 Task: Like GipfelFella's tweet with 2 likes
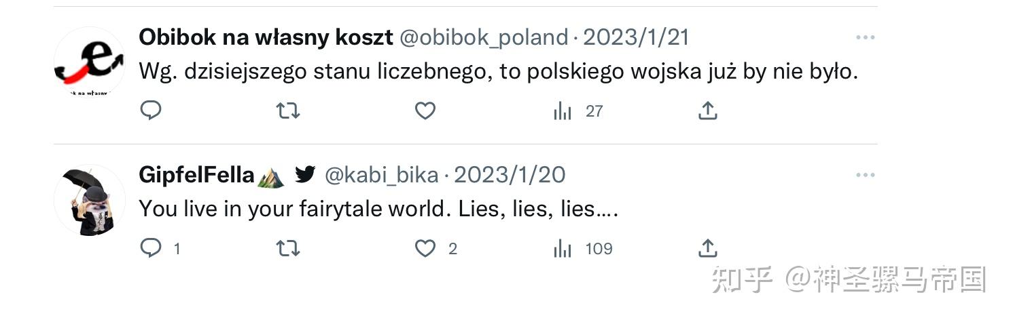click(436, 249)
